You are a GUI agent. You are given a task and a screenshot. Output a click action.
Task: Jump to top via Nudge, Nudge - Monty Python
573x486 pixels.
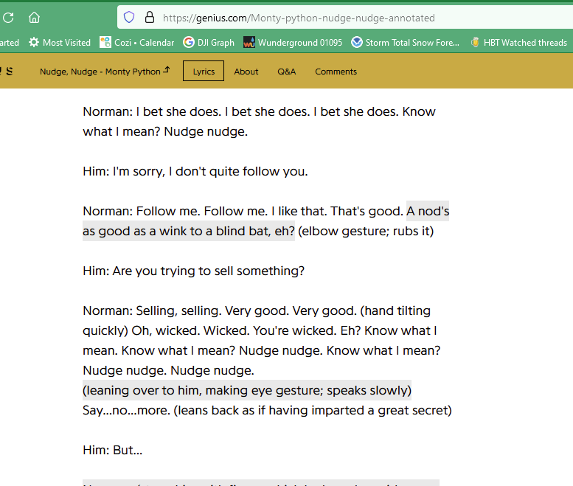[105, 72]
